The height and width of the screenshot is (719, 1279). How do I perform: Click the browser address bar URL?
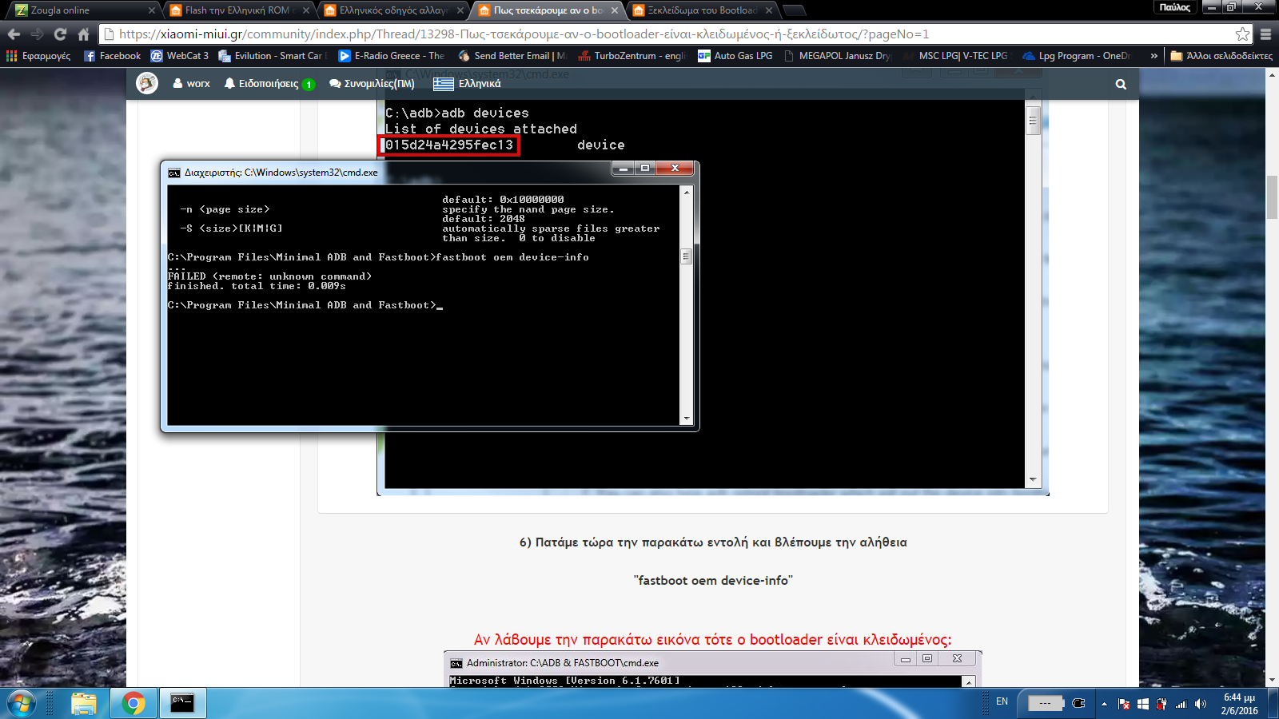pos(524,34)
